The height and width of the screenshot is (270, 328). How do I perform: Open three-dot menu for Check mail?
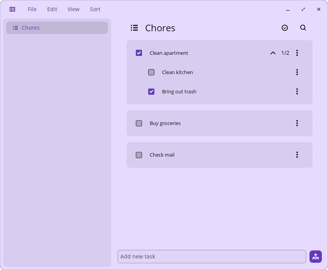pos(297,155)
